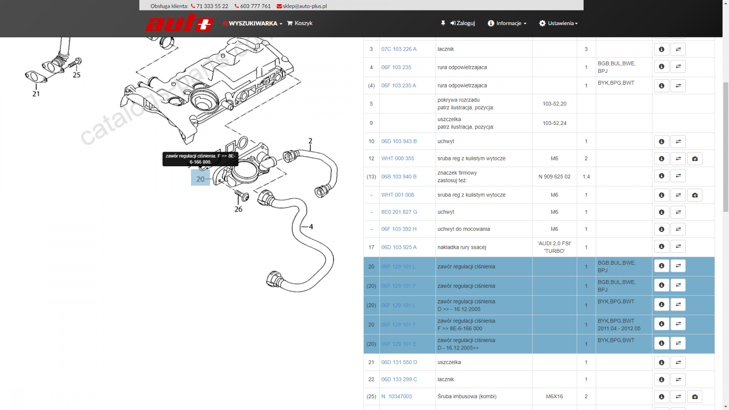Screen dimensions: 729x410
Task: Expand the Ustawienia settings dropdown
Action: pos(558,23)
